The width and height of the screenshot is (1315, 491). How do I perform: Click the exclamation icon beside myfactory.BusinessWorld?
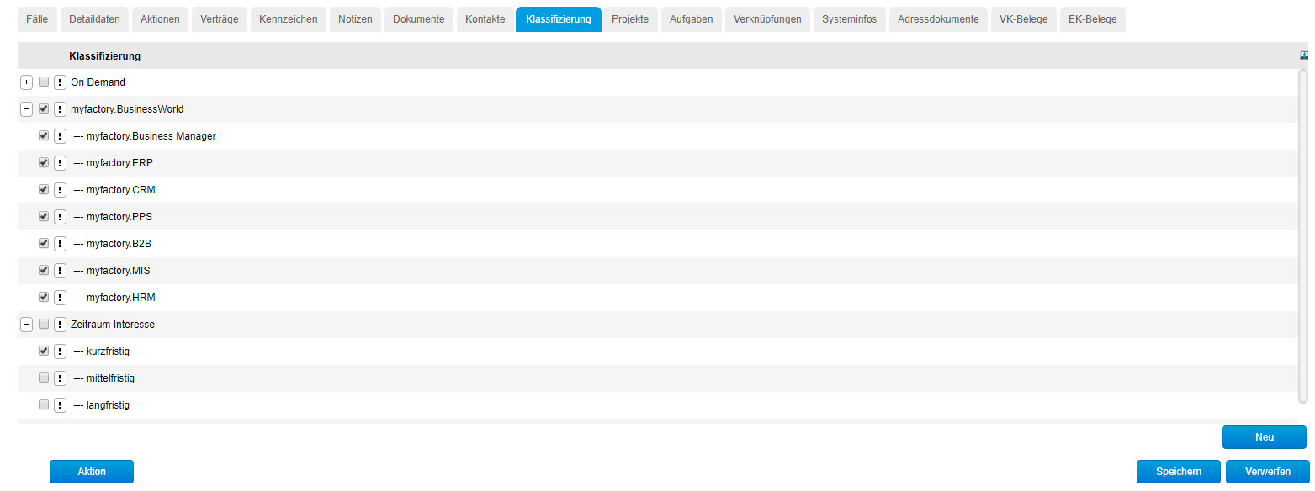(x=60, y=109)
